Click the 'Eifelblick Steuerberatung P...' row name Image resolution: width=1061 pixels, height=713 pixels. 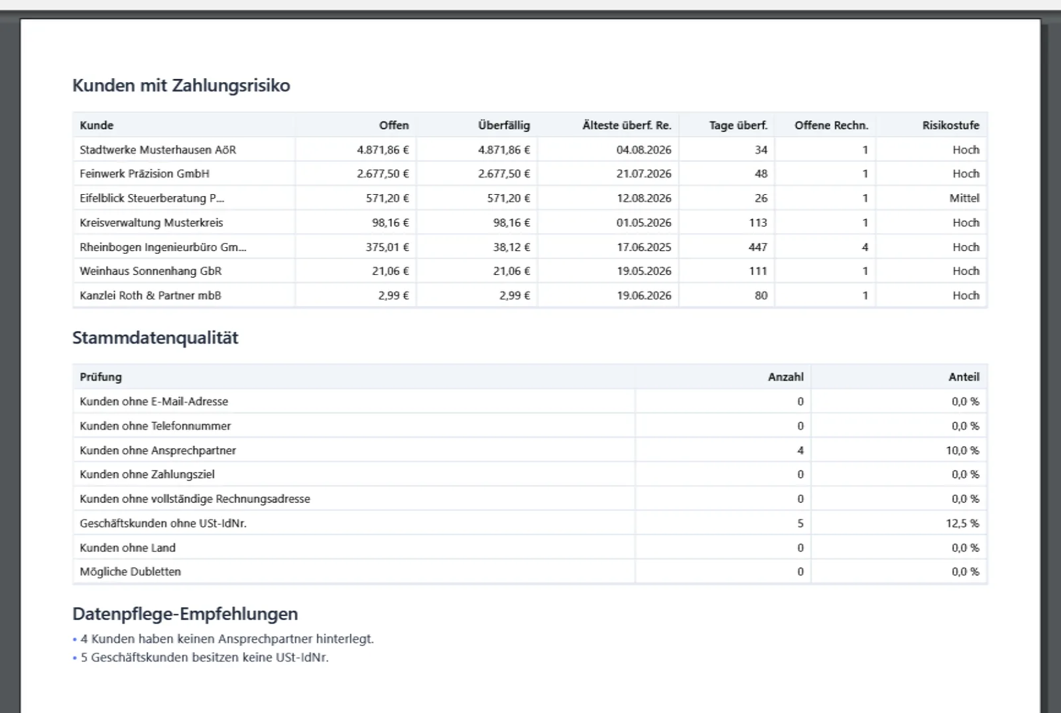[152, 198]
